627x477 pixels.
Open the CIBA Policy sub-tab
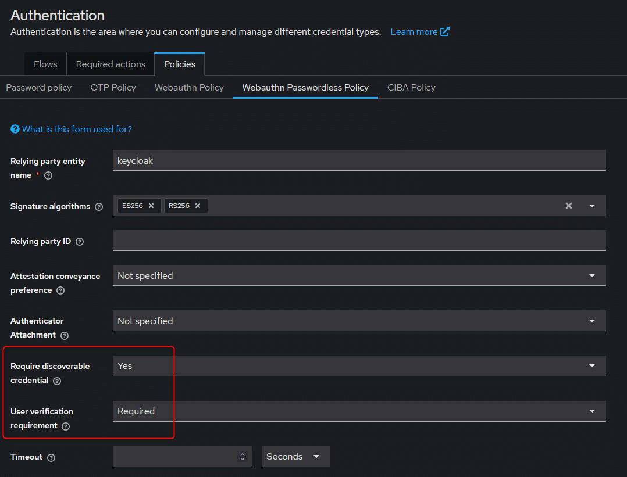click(x=411, y=88)
